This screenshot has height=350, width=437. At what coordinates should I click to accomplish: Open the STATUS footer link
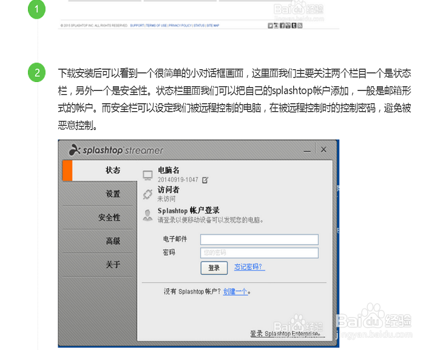pos(199,26)
